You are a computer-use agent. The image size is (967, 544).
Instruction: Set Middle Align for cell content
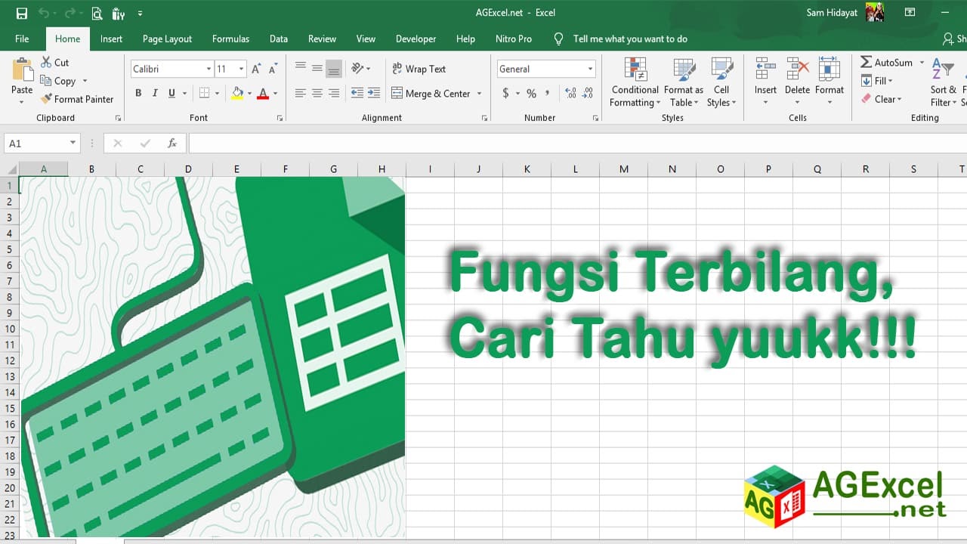pyautogui.click(x=317, y=69)
